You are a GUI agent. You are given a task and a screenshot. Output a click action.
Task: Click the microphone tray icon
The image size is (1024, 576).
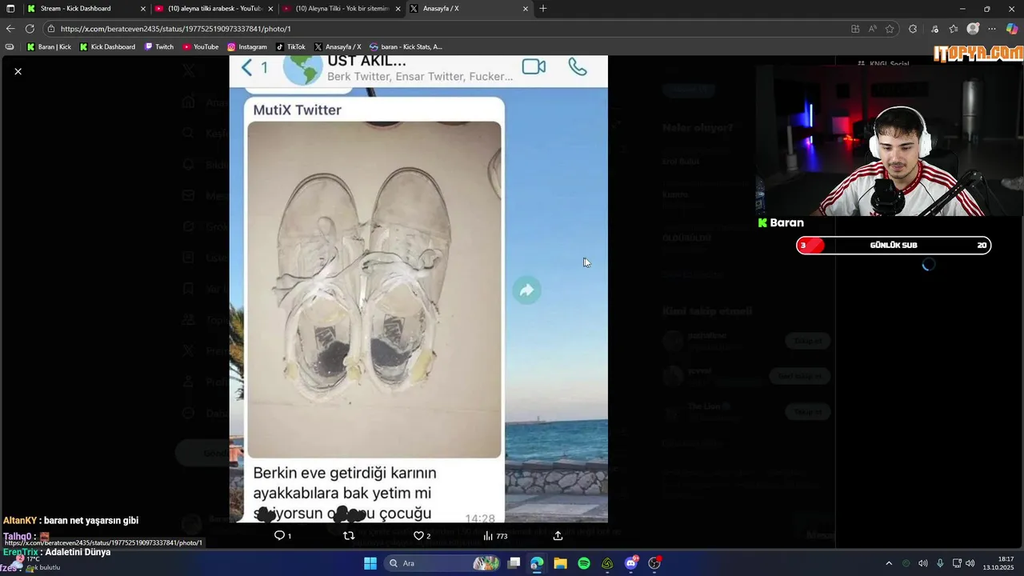pos(940,563)
